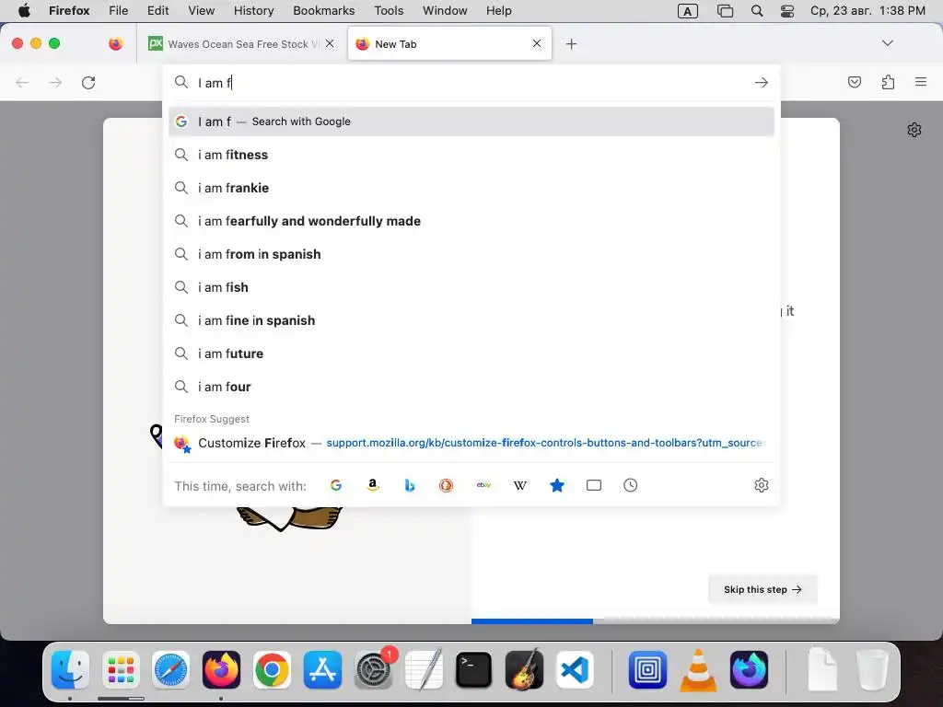Close the New Tab tab
This screenshot has width=943, height=707.
[537, 43]
